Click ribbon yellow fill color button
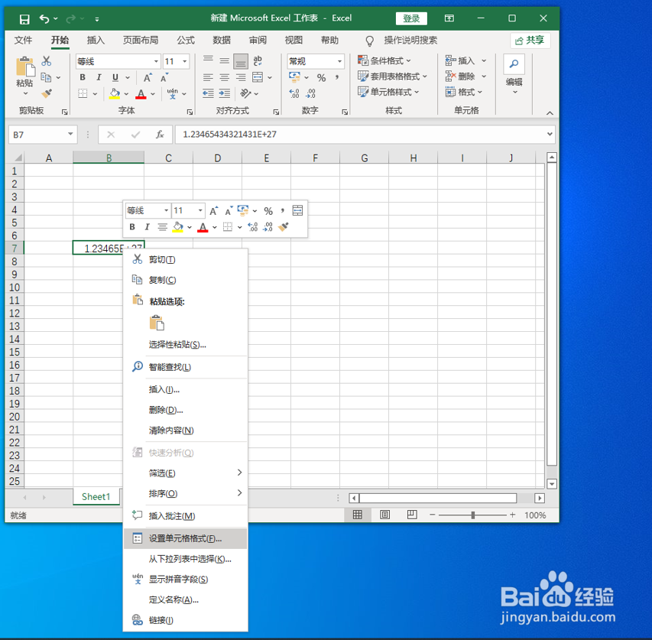This screenshot has width=652, height=640. point(115,93)
